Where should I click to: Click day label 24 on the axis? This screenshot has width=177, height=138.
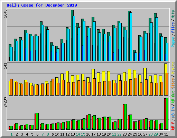130,134
